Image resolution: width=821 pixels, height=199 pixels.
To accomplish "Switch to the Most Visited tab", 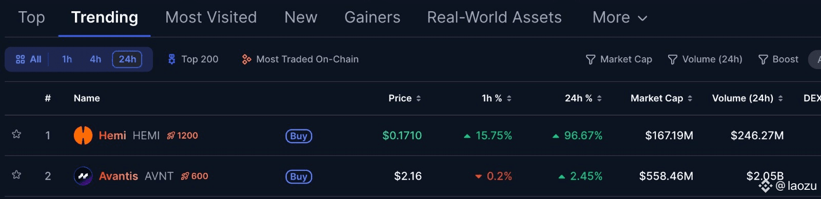I will (211, 17).
